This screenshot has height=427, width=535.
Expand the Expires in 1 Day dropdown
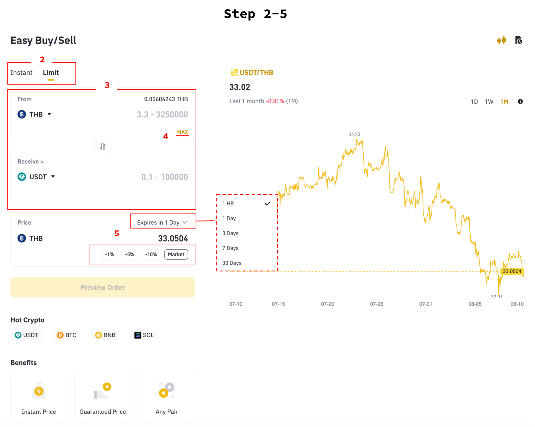(x=163, y=223)
